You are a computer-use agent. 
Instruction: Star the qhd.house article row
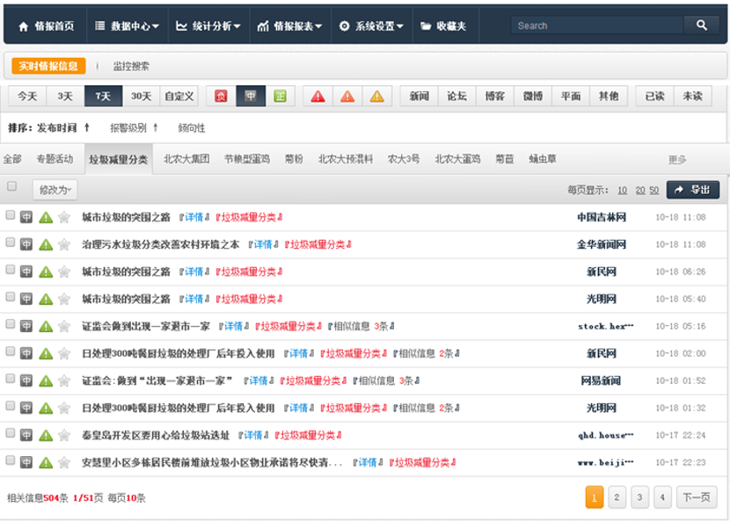64,435
